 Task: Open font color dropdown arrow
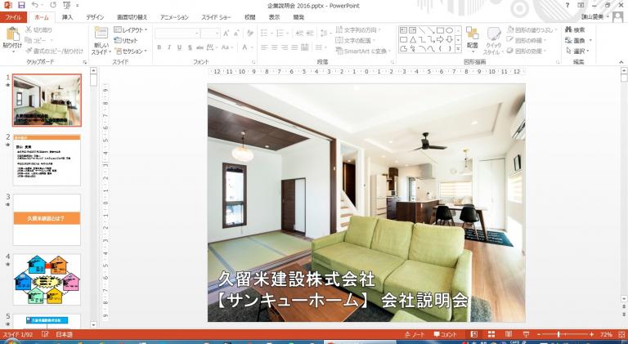tap(251, 47)
